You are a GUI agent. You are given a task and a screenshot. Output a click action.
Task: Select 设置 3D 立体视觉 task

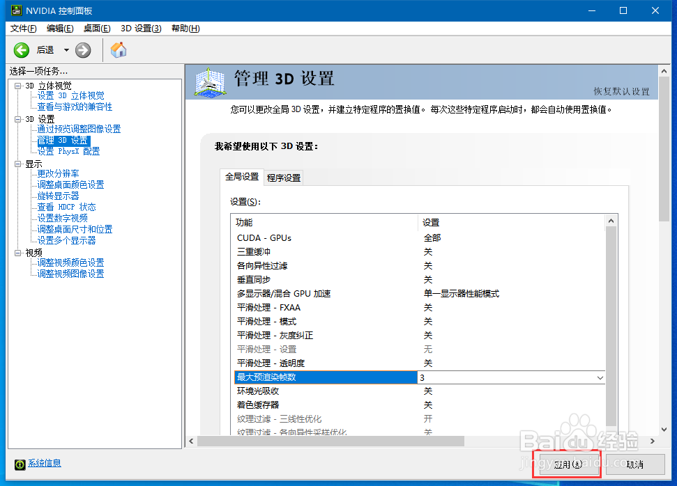click(71, 95)
